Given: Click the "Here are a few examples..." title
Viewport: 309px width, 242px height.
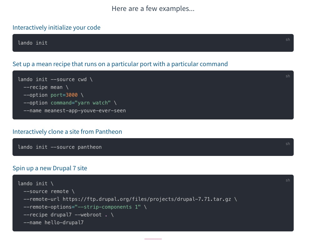Looking at the screenshot, I should (x=153, y=8).
